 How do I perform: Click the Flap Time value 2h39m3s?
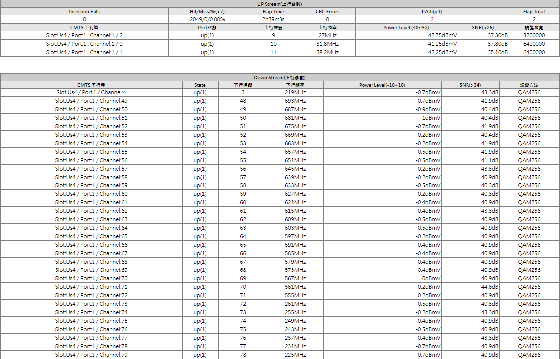(x=273, y=19)
